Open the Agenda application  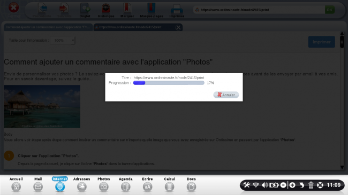(126, 187)
